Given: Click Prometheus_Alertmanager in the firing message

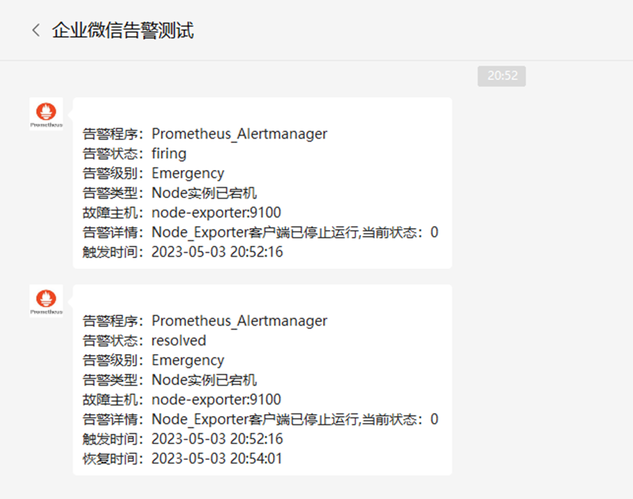Looking at the screenshot, I should pos(239,134).
